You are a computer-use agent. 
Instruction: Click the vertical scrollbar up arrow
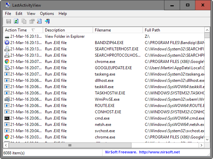click(x=207, y=30)
